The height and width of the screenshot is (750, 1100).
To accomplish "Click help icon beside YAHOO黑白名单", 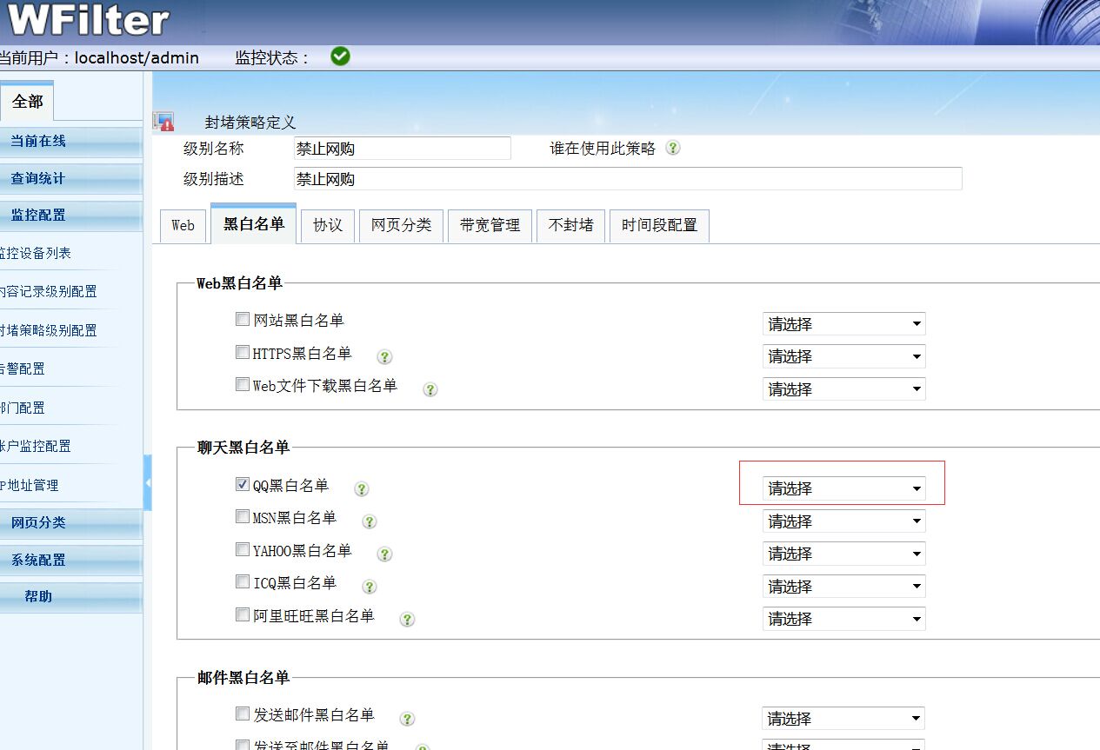I will pyautogui.click(x=384, y=554).
